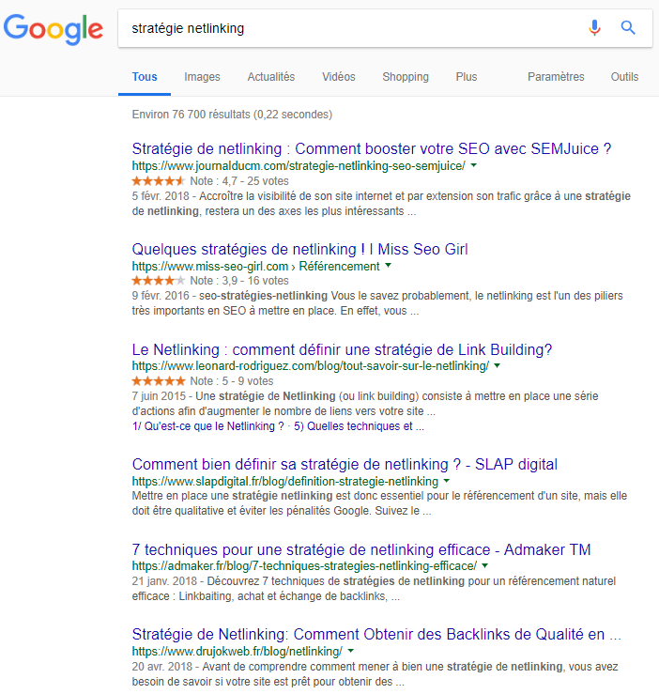This screenshot has width=659, height=694.
Task: Open the SEMJuice netlinking result title
Action: pos(372,148)
